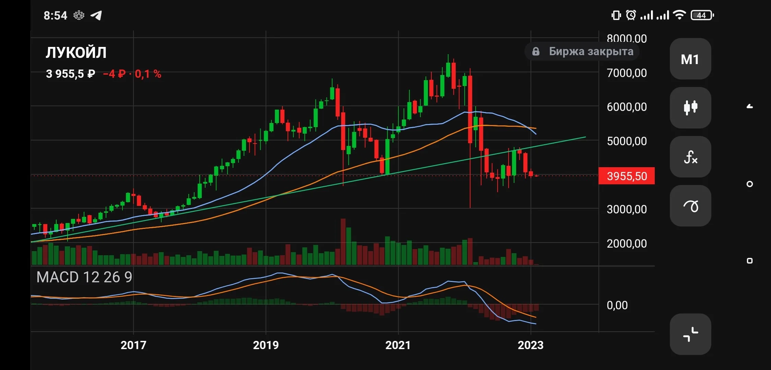Tap the Telegram notification icon in status bar

(x=96, y=15)
